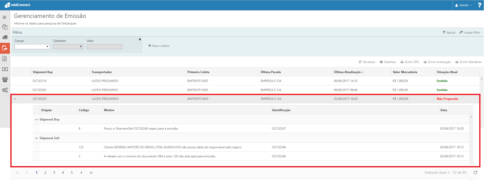This screenshot has width=484, height=181.
Task: Click the Valor input field
Action: 104,47
